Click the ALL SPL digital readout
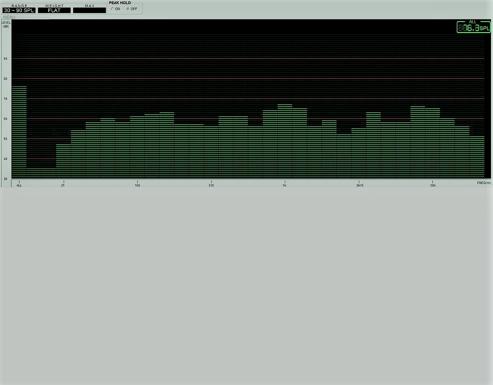The height and width of the screenshot is (385, 493). pos(473,28)
